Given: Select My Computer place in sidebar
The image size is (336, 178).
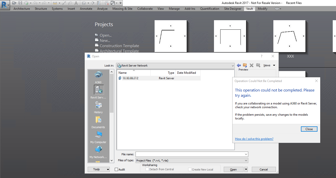Looking at the screenshot, I should [98, 137].
